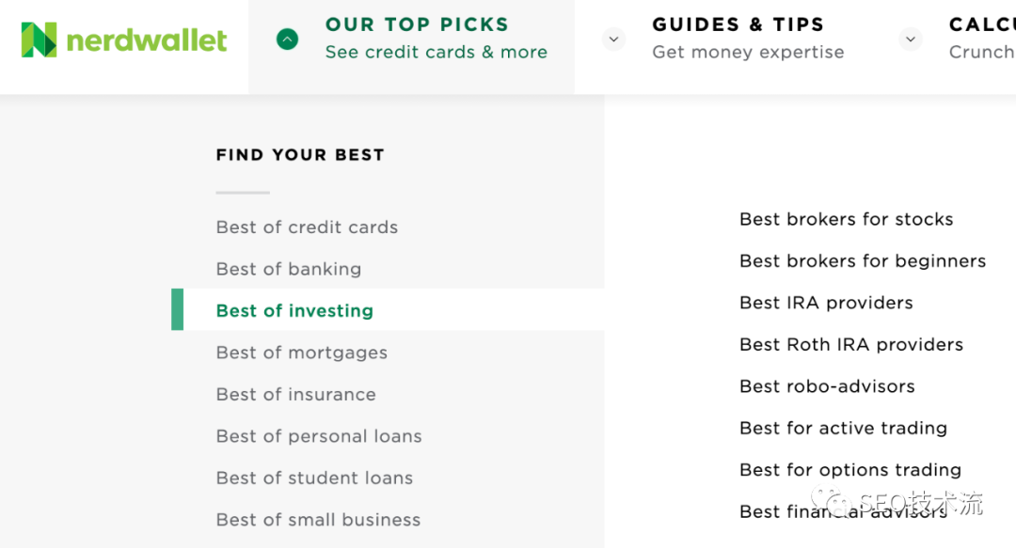Open Best IRA providers link
The height and width of the screenshot is (548, 1016).
(x=826, y=303)
